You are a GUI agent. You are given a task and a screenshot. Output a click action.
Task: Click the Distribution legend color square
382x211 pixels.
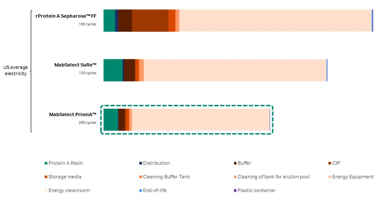coord(141,163)
